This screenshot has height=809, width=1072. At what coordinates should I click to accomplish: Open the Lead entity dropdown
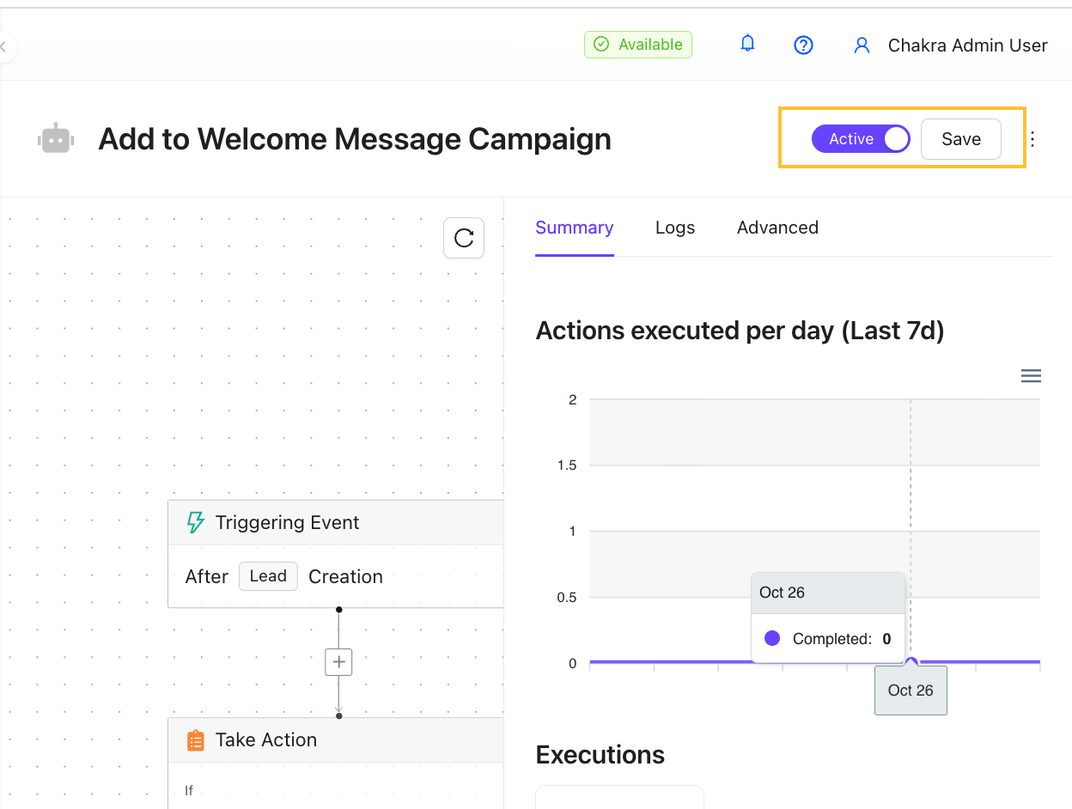click(267, 575)
